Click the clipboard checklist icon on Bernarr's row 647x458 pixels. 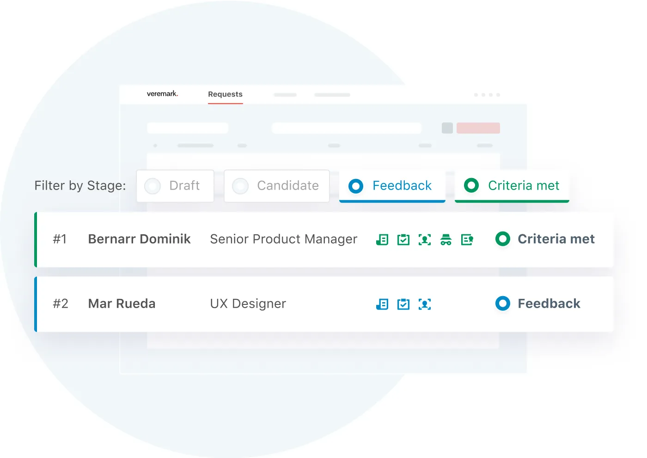coord(403,239)
